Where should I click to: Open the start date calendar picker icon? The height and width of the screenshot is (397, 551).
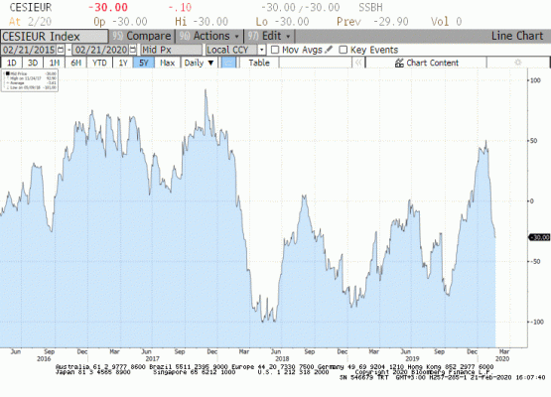(x=61, y=50)
